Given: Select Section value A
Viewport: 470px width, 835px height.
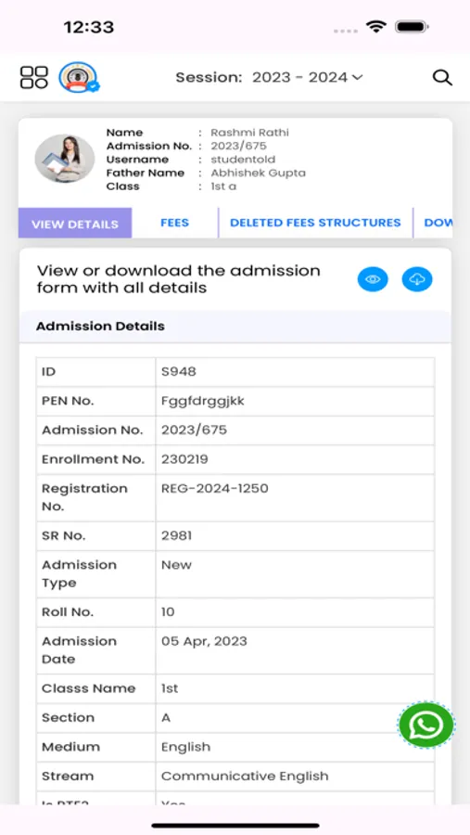Looking at the screenshot, I should tap(166, 717).
